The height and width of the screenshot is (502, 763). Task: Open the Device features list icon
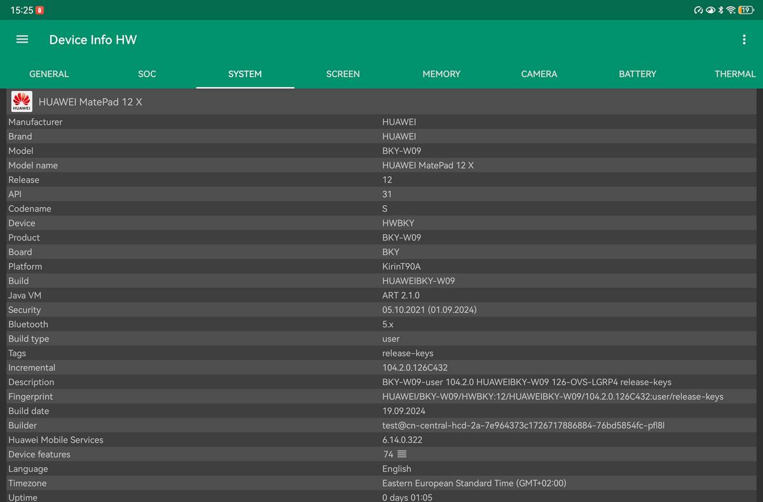(x=402, y=454)
